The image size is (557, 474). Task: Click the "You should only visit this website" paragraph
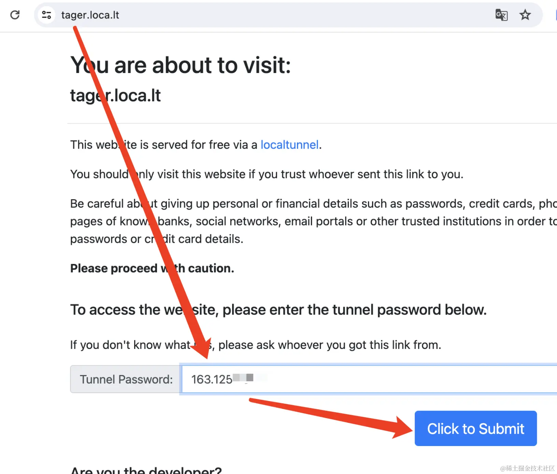point(267,174)
